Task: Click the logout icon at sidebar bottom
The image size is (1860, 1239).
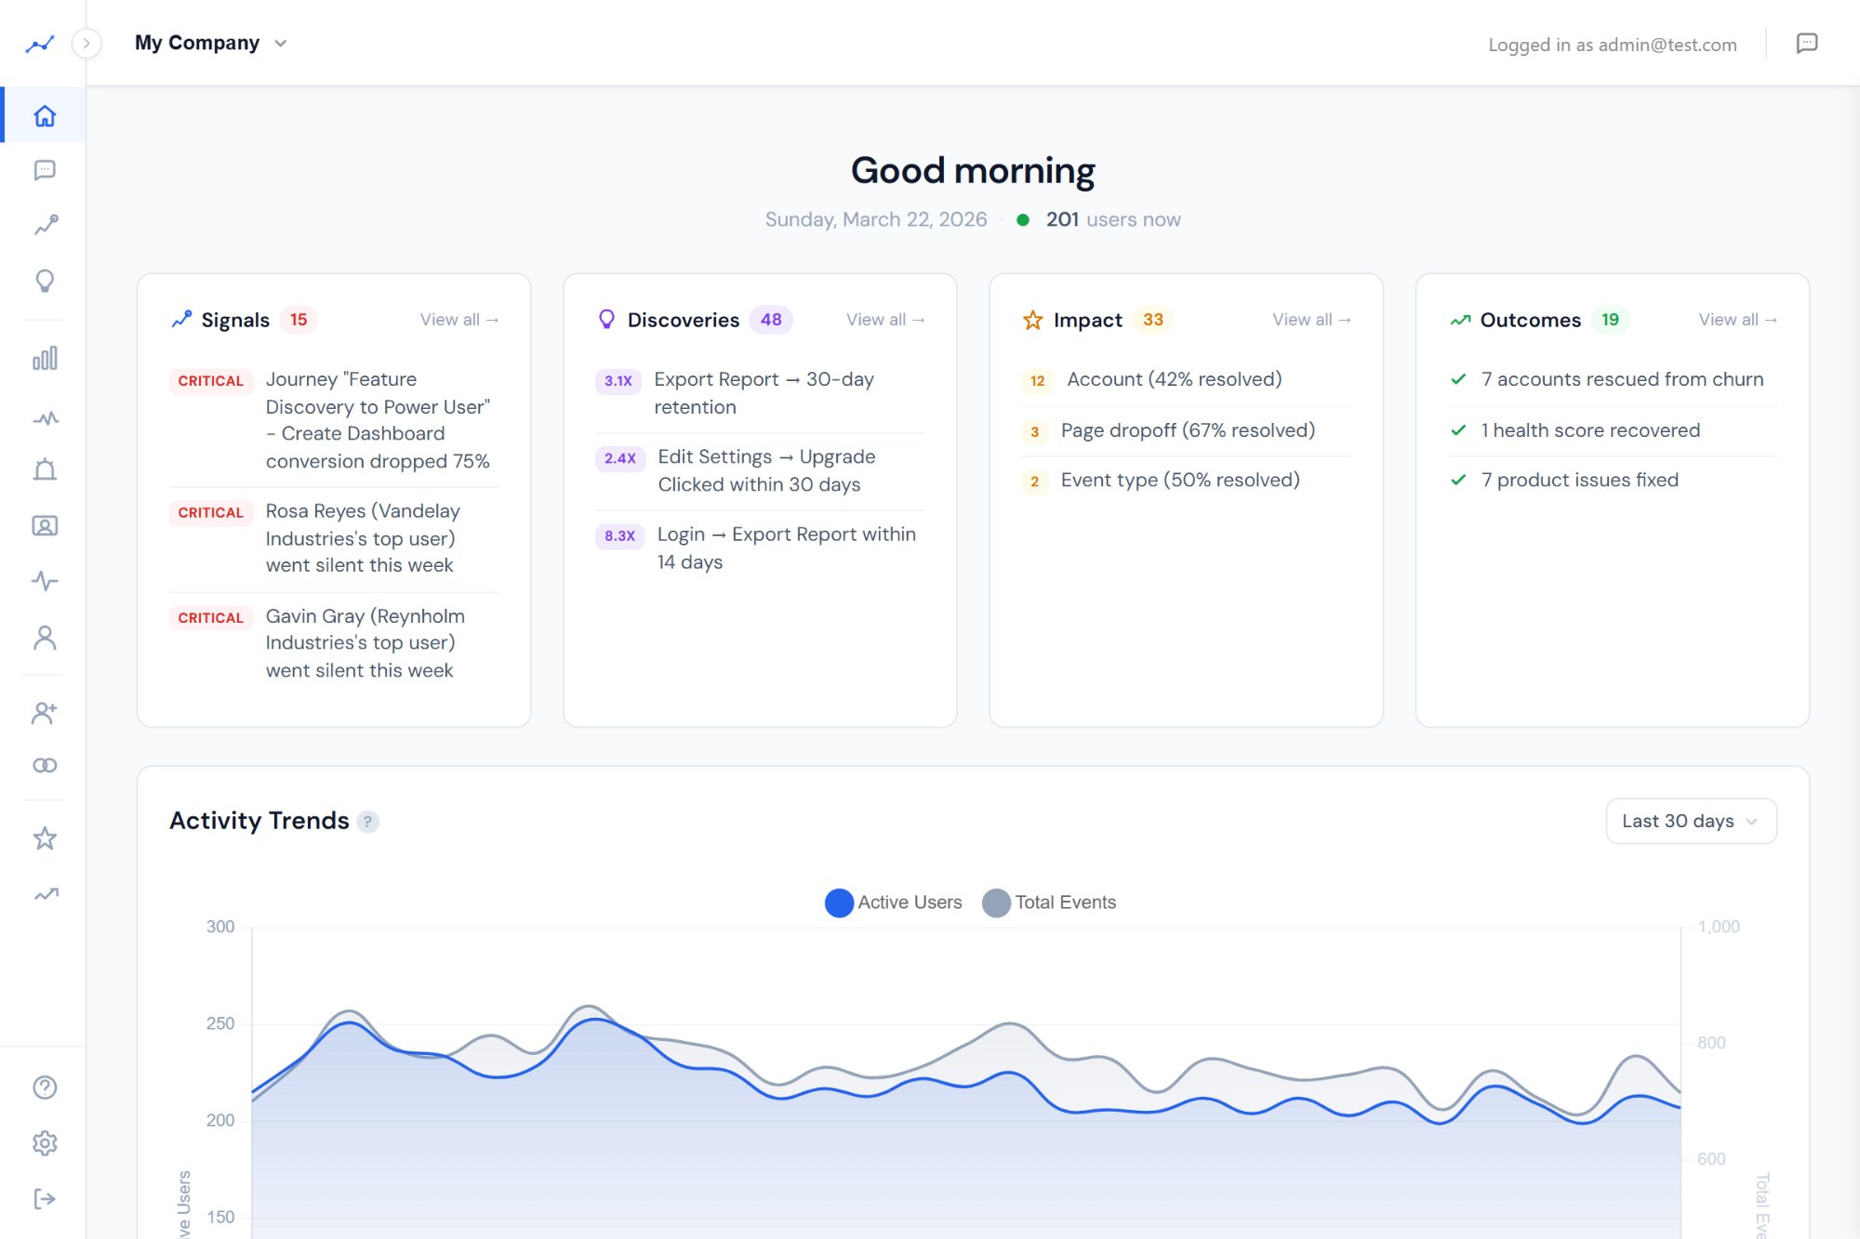Action: tap(45, 1198)
